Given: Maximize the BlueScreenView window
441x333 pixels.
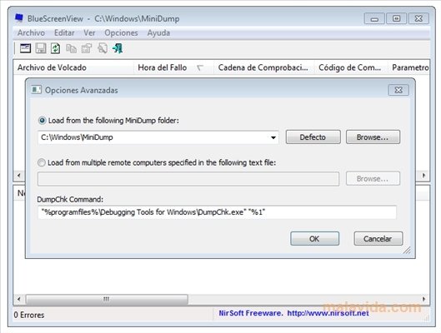Looking at the screenshot, I should coord(397,18).
